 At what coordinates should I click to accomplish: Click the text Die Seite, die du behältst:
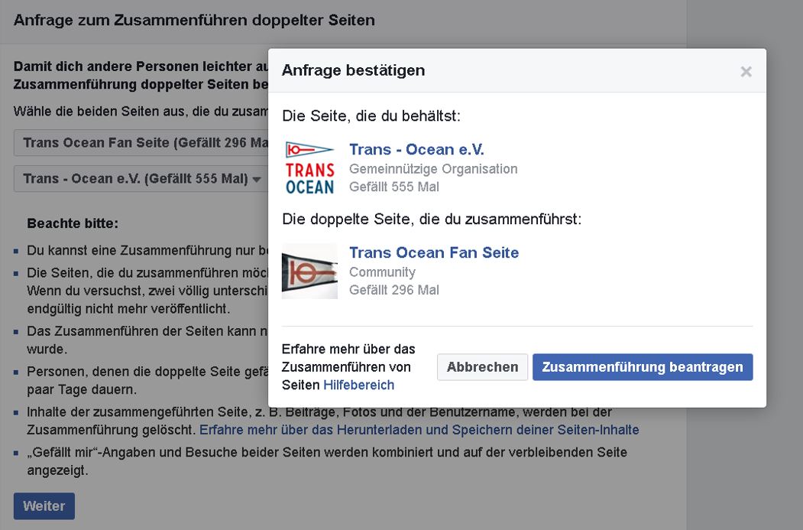371,115
